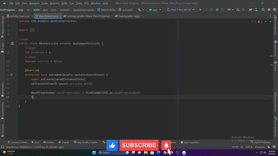The width and height of the screenshot is (278, 156).
Task: Open the Version Control tool window
Action: click(x=17, y=142)
